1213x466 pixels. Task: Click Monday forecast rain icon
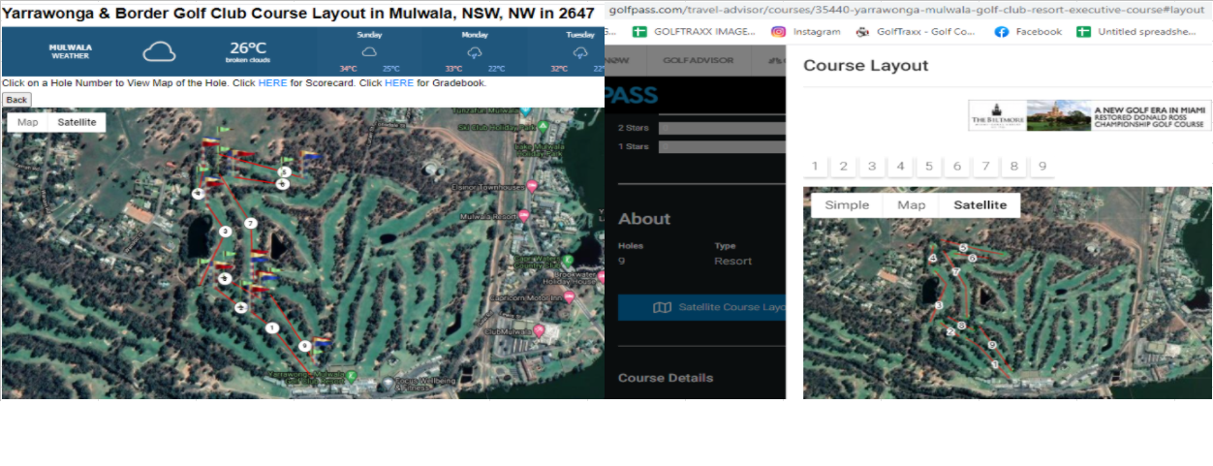tap(475, 52)
